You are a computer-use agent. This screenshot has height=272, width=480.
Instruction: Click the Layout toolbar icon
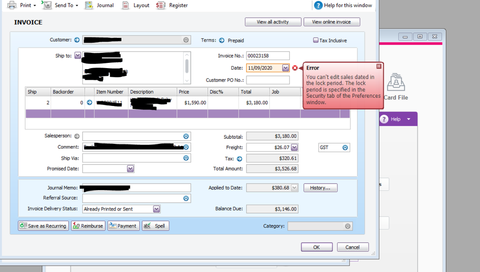[x=125, y=5]
